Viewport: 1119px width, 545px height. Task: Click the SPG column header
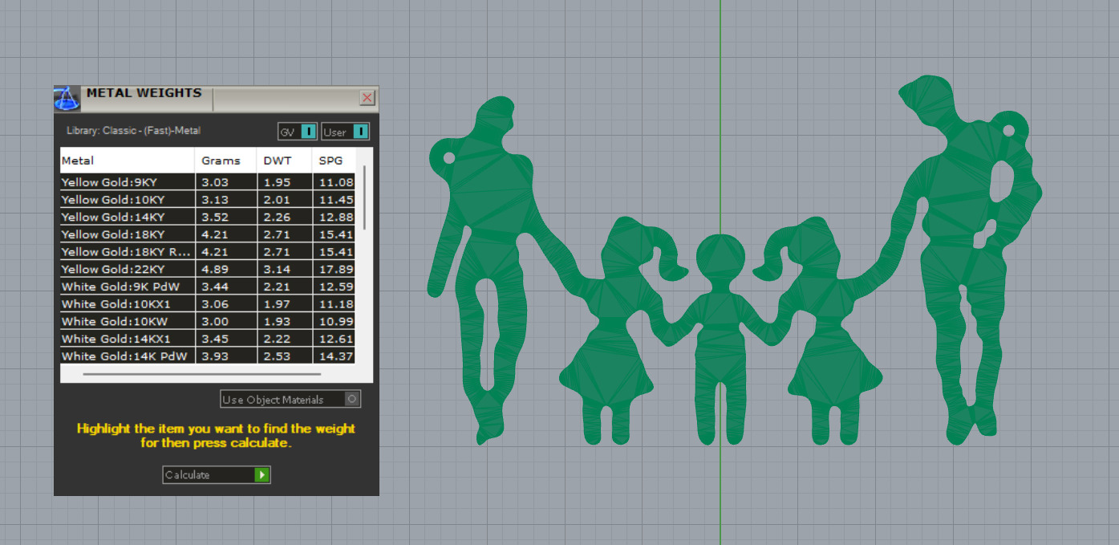click(334, 161)
